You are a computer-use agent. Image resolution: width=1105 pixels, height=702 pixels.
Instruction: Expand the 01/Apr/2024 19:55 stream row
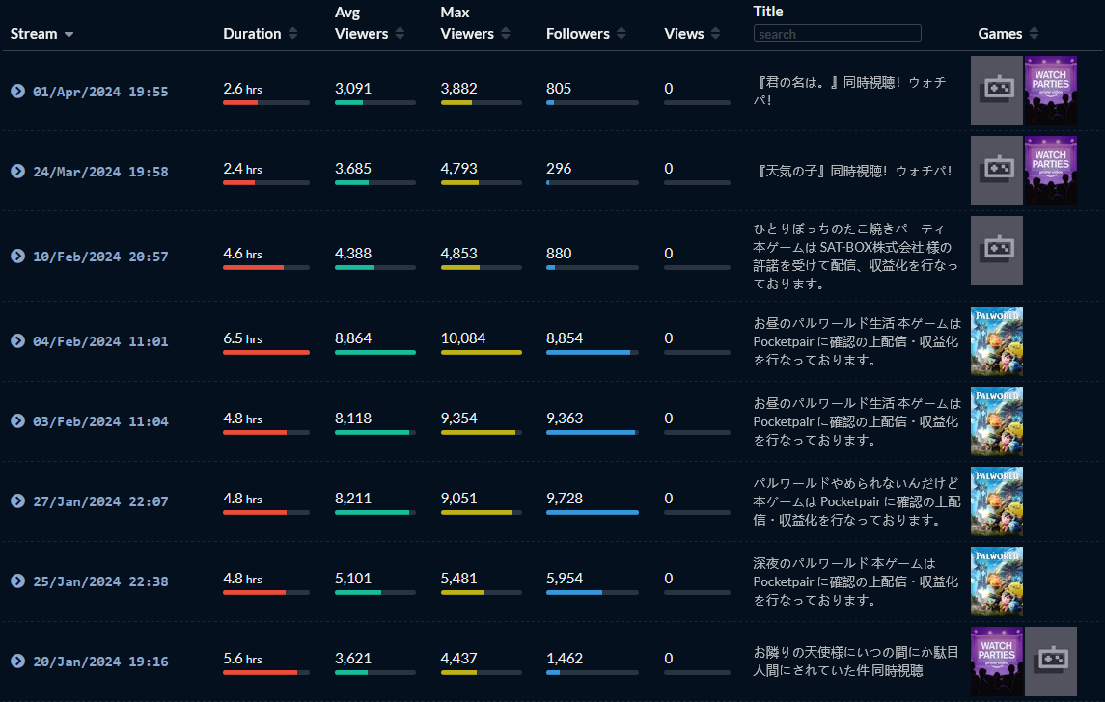[17, 92]
